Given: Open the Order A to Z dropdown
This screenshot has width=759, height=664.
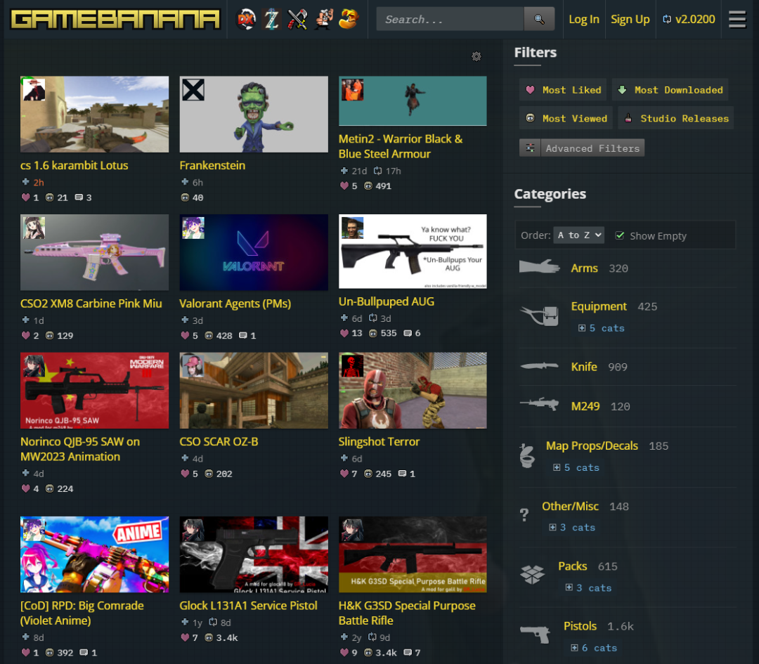Looking at the screenshot, I should click(x=579, y=235).
